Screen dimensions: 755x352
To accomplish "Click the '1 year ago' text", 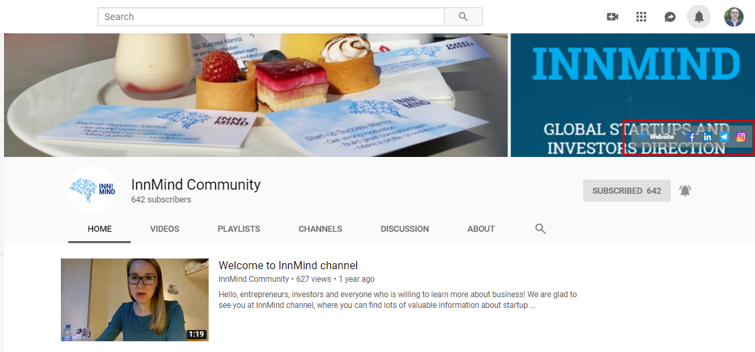I will tap(356, 279).
